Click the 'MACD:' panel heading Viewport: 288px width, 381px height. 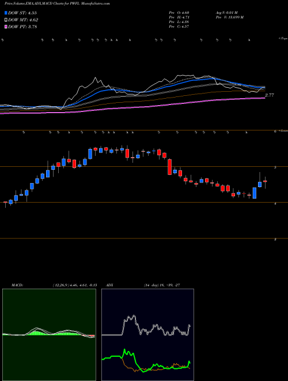pos(17,285)
